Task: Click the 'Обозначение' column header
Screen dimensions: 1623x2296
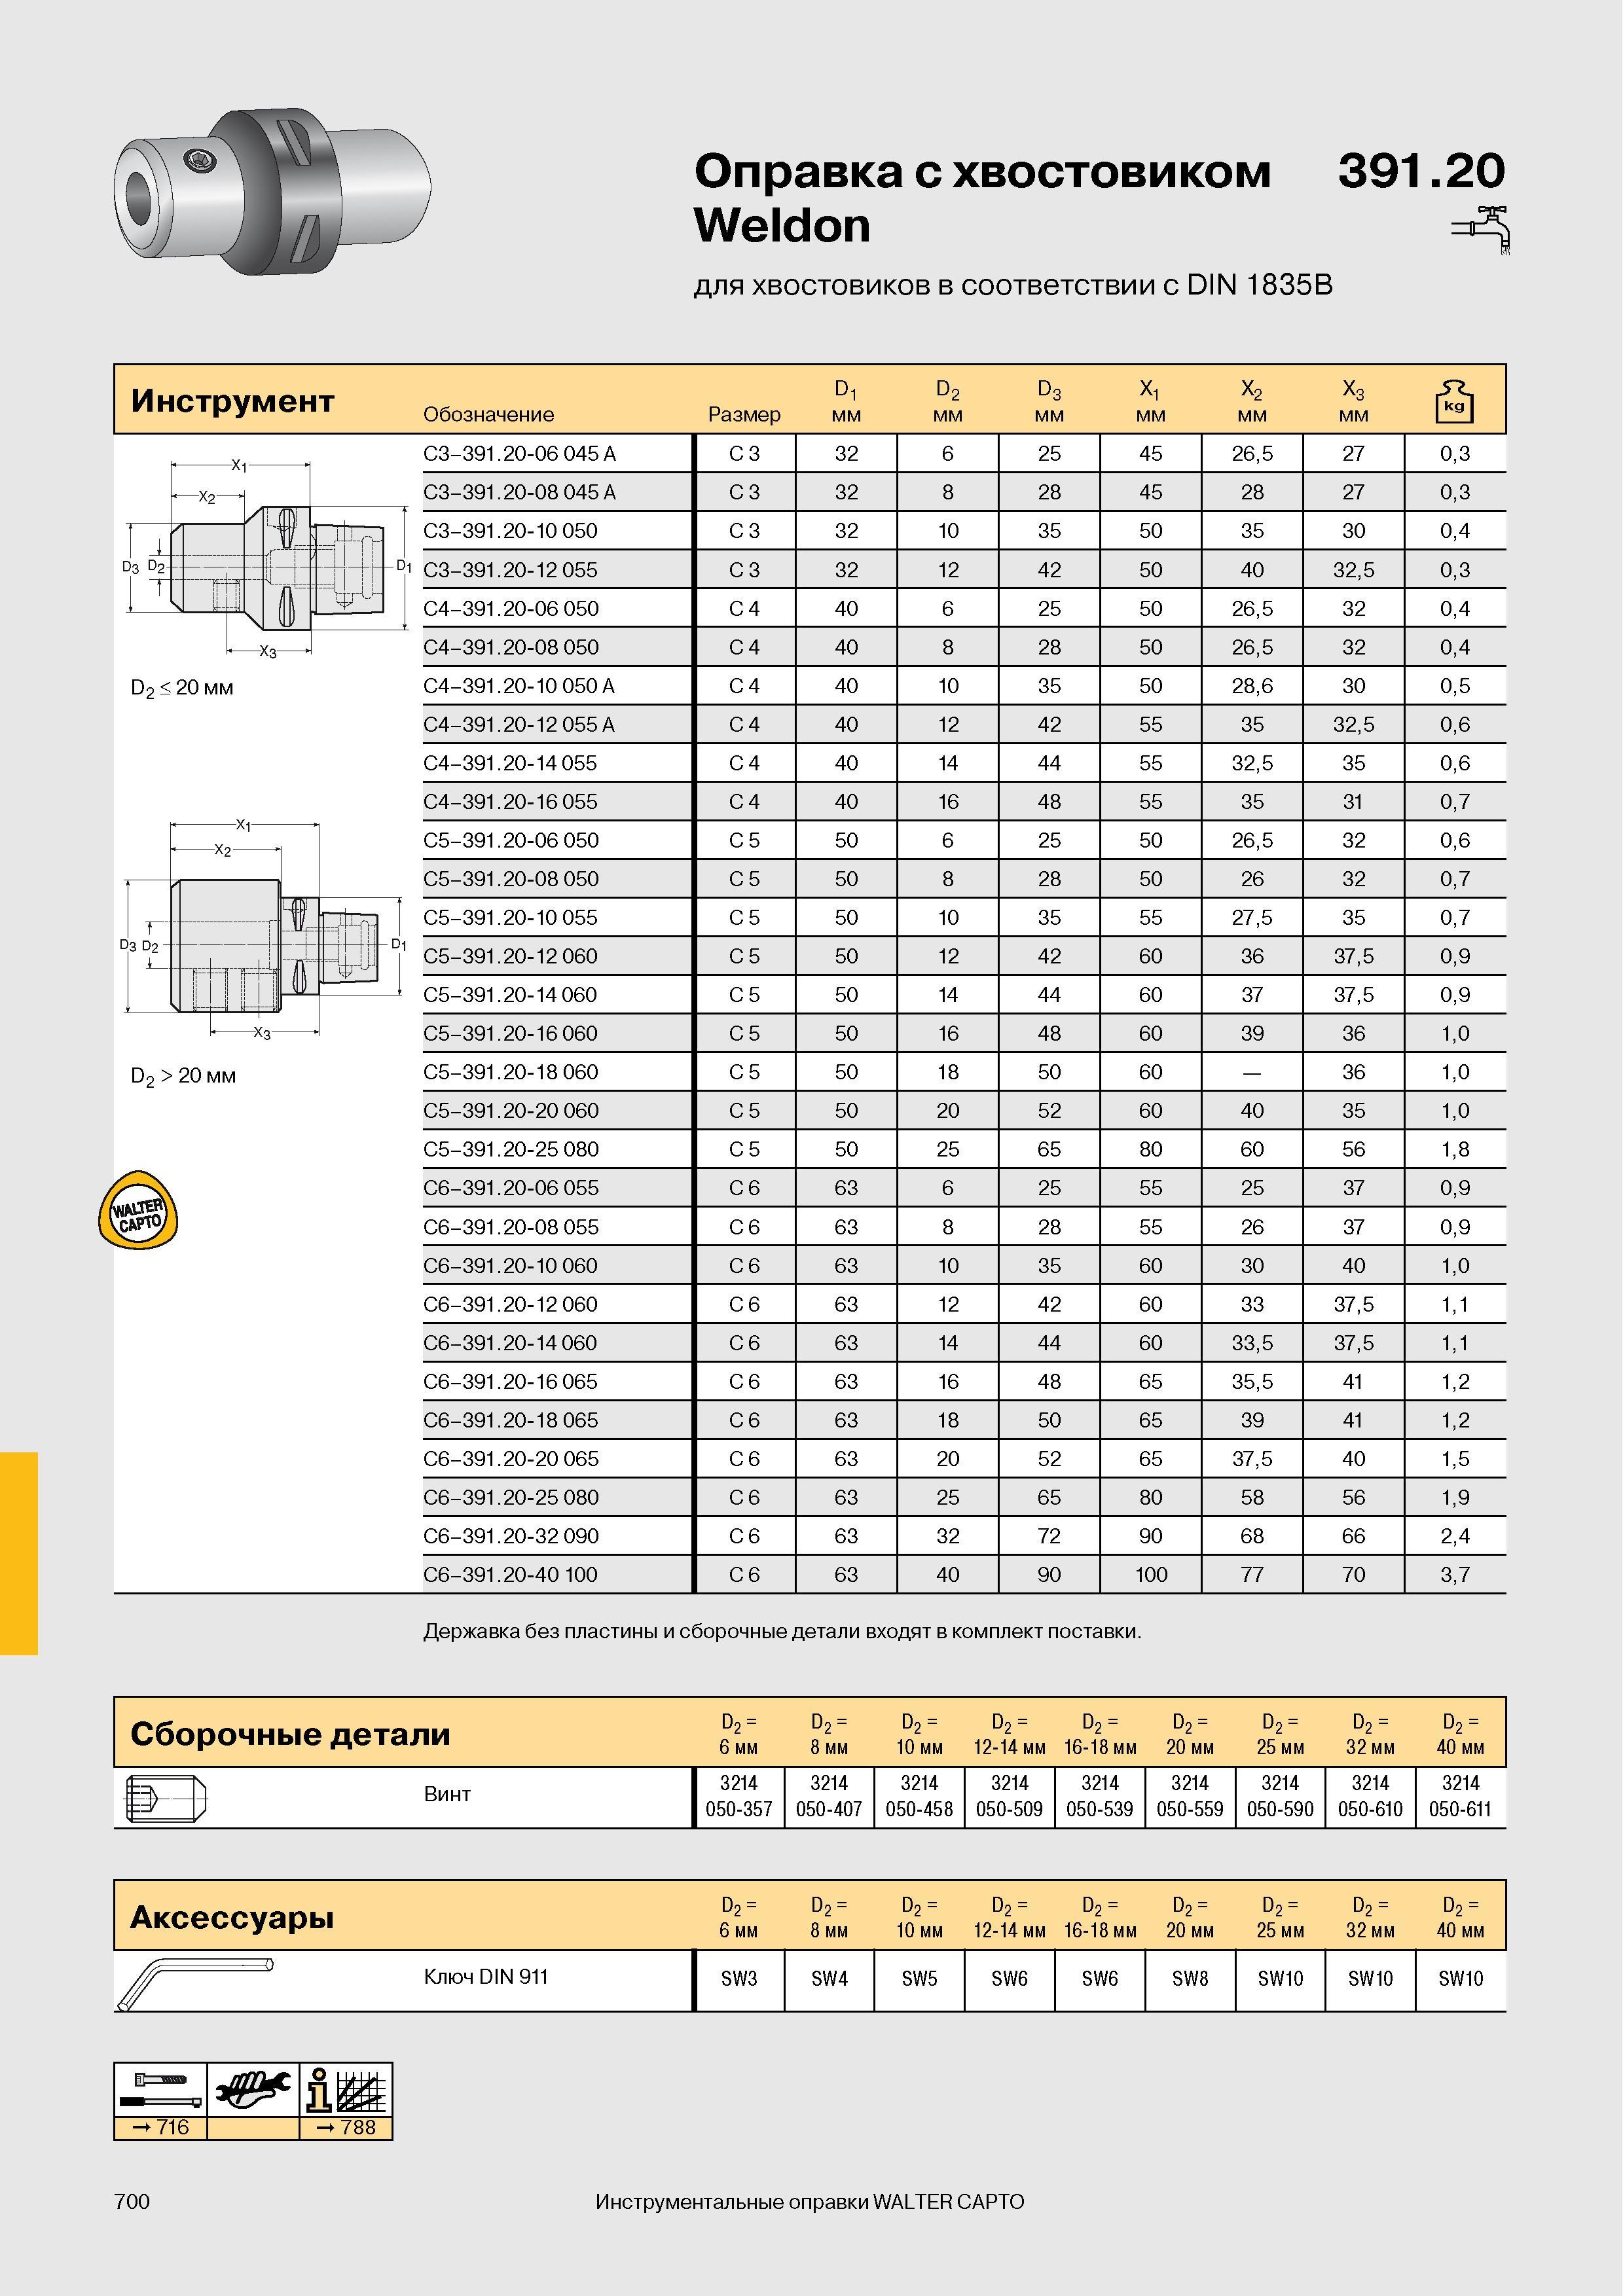Action: 488,414
